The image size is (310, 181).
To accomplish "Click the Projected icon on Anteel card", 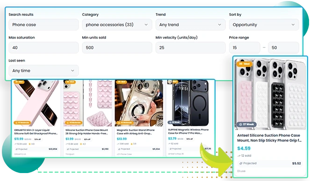I will pos(241,163).
